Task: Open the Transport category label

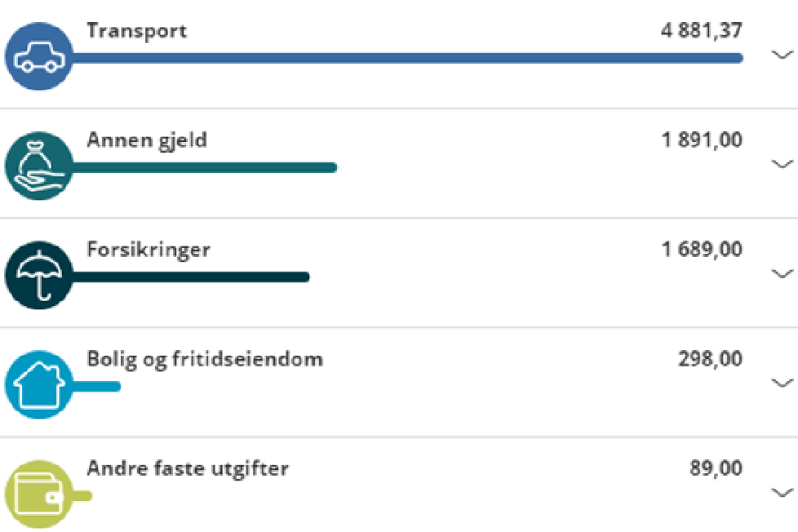Action: pos(137,31)
